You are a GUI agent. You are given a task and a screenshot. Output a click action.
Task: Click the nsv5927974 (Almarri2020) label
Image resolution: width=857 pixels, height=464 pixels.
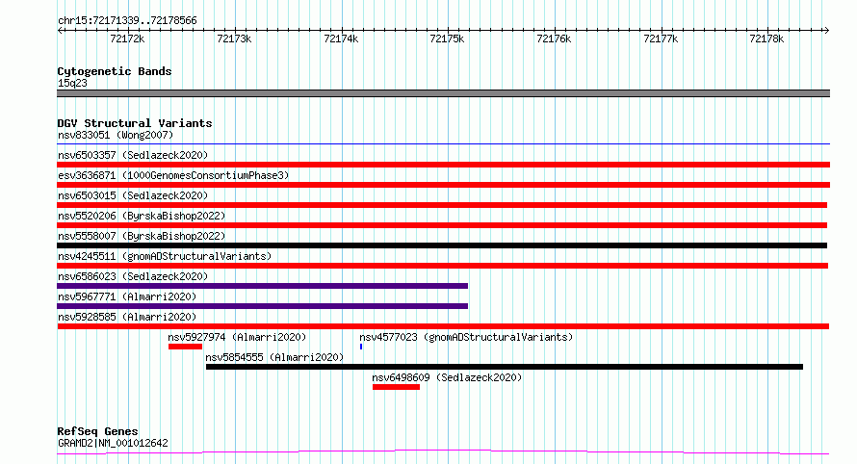pos(237,337)
